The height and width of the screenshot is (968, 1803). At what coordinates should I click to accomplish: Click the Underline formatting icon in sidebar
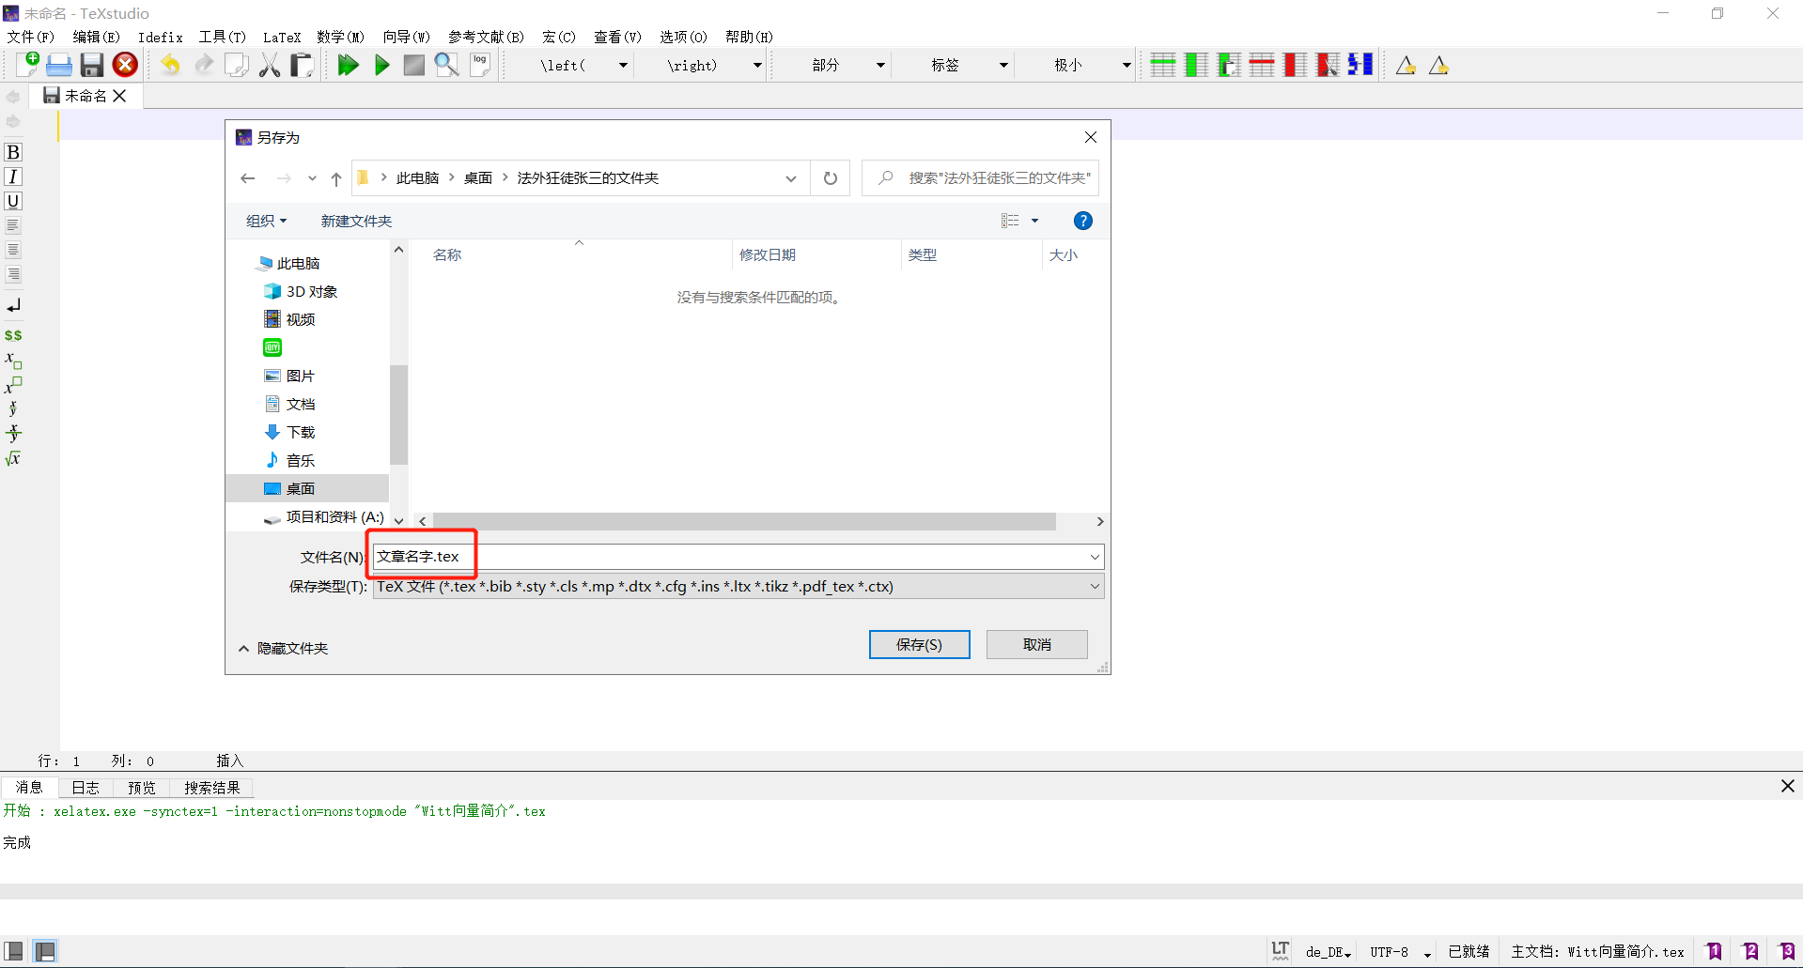point(13,201)
